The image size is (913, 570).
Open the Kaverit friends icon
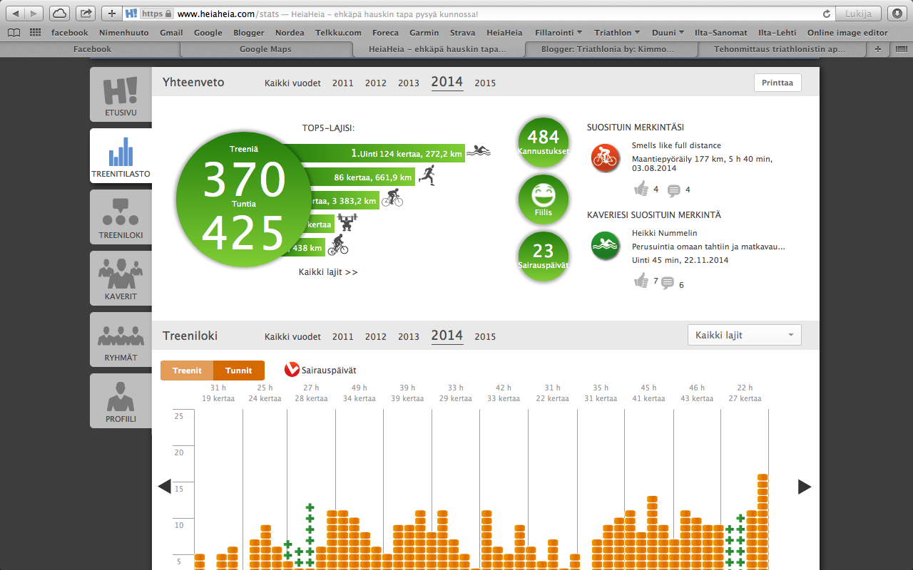121,278
